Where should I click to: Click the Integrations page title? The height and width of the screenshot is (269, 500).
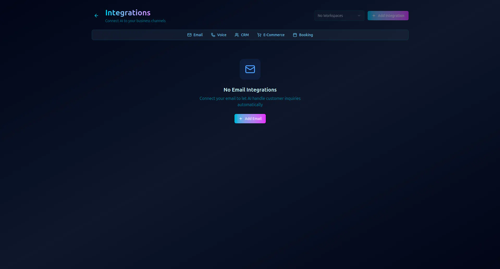pos(128,13)
